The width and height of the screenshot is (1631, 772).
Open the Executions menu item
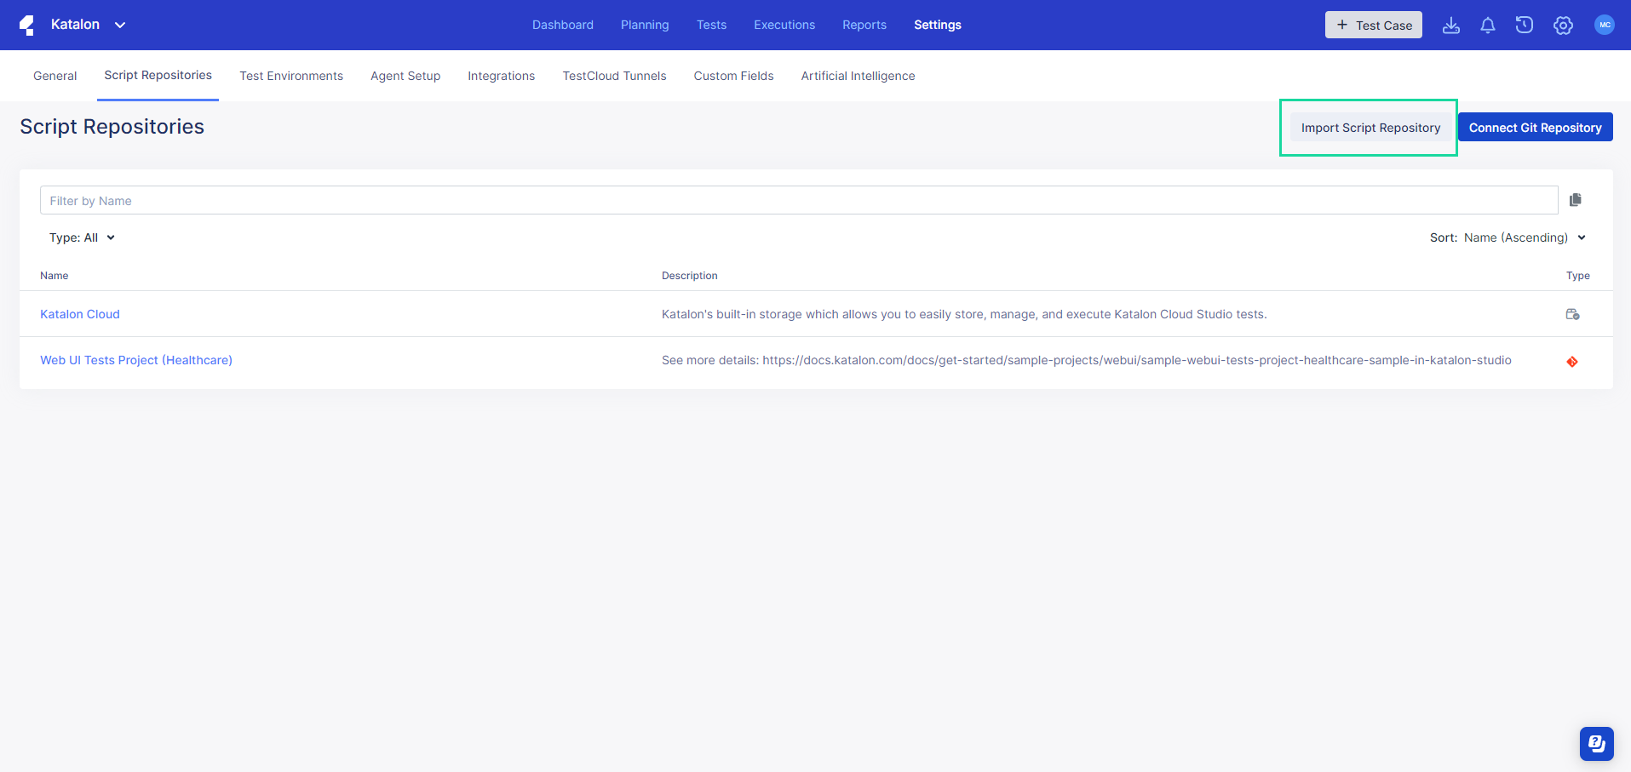coord(784,25)
